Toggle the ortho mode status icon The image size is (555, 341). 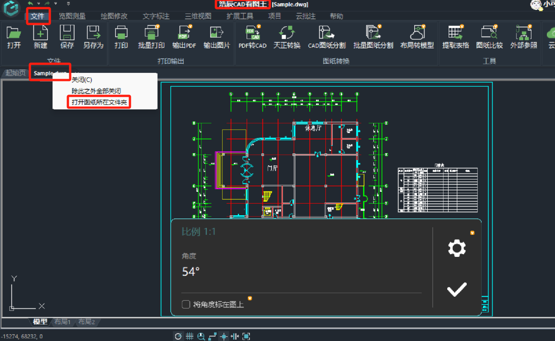tap(212, 336)
